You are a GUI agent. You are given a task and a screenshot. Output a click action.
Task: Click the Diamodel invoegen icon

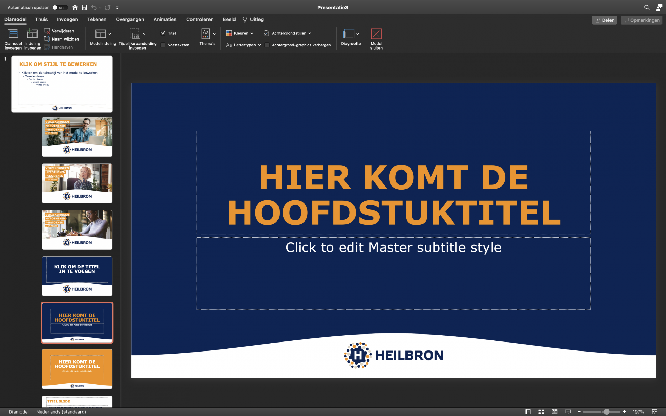pyautogui.click(x=13, y=34)
